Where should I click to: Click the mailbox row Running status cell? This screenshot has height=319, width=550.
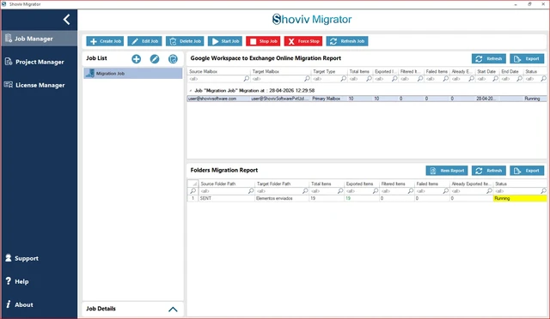(535, 99)
